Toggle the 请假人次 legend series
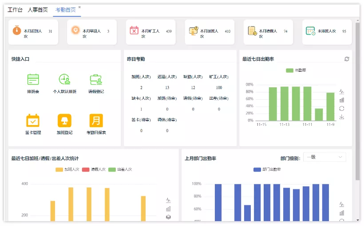Image resolution: width=364 pixels, height=226 pixels. point(94,169)
